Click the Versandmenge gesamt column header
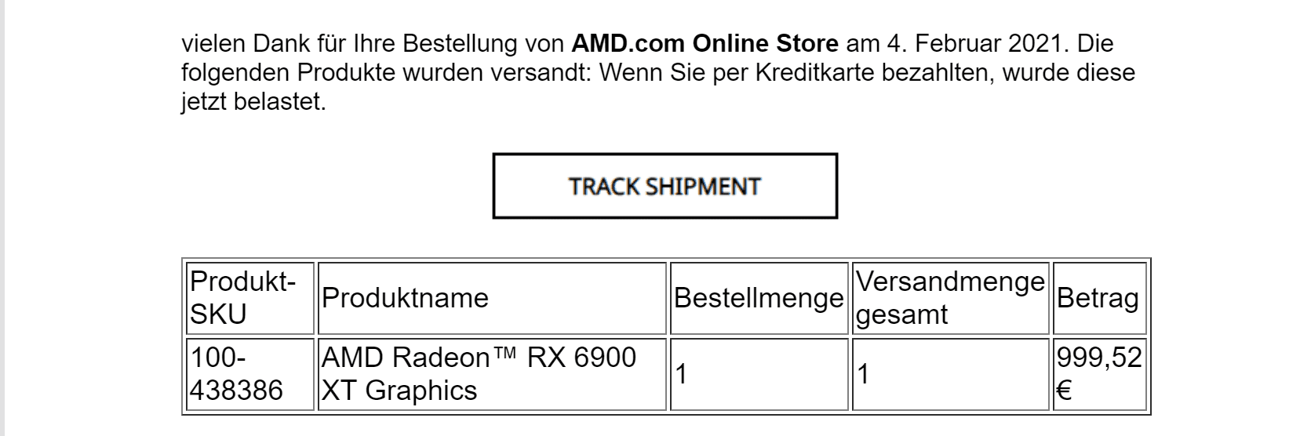Image resolution: width=1300 pixels, height=436 pixels. pos(950,298)
